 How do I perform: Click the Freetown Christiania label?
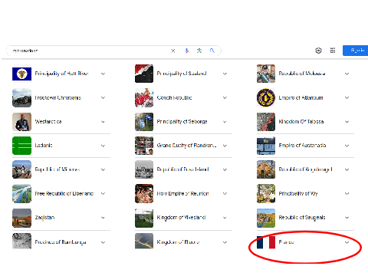(58, 97)
